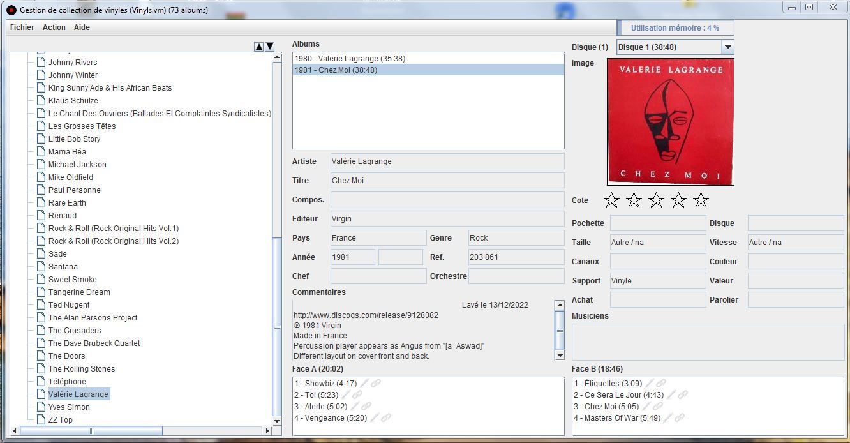Select album 1981 - Chez Moi in list
The height and width of the screenshot is (443, 850).
428,70
